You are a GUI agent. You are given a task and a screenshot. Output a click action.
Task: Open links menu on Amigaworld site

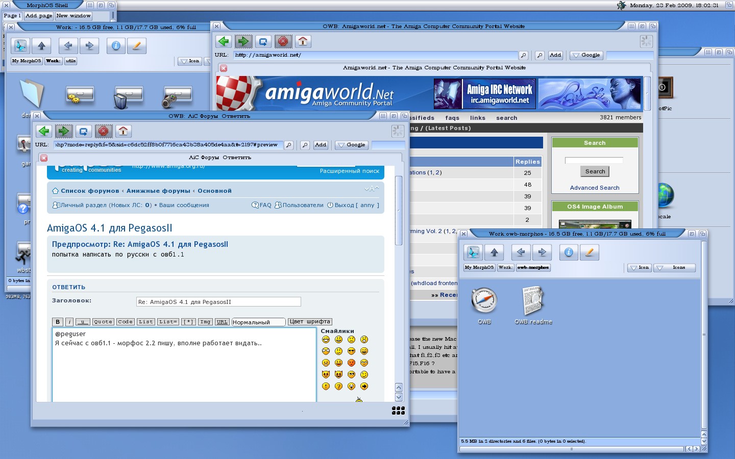pyautogui.click(x=478, y=118)
